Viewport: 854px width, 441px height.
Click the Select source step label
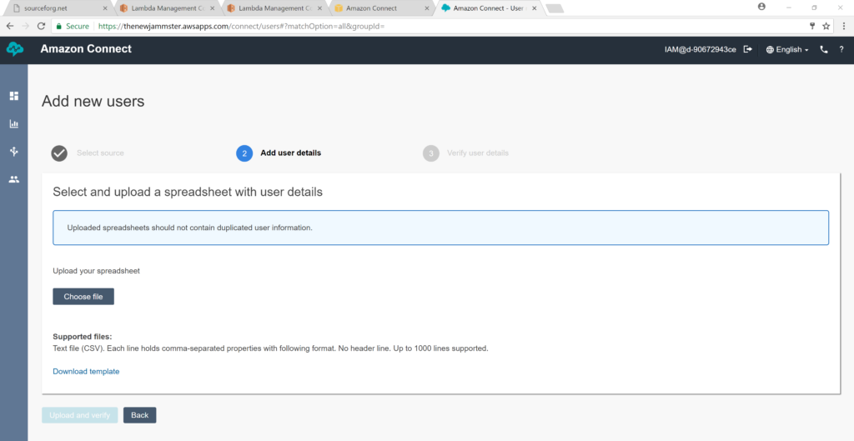tap(100, 153)
